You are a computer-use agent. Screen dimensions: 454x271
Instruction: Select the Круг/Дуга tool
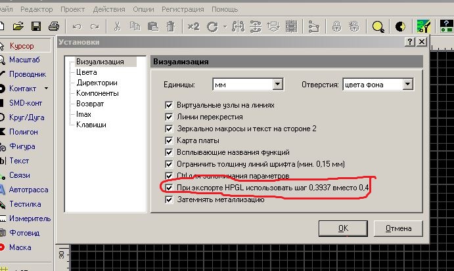(x=27, y=117)
